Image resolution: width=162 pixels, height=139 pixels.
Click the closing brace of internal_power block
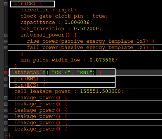(22, 54)
